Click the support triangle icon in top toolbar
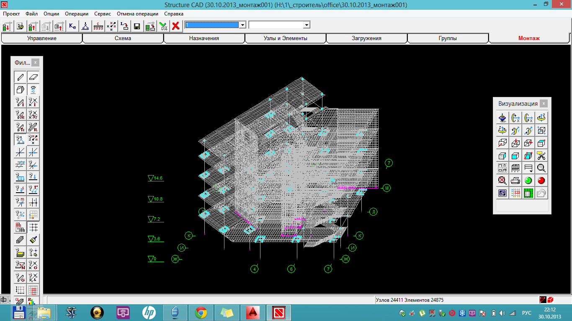The height and width of the screenshot is (321, 572). coord(85,26)
